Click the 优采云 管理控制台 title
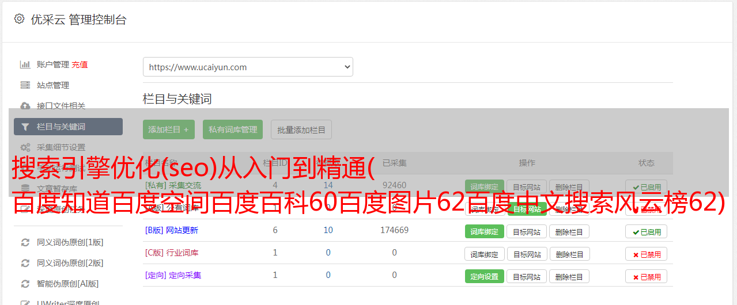Screen dimensions: 737x305 [78, 20]
